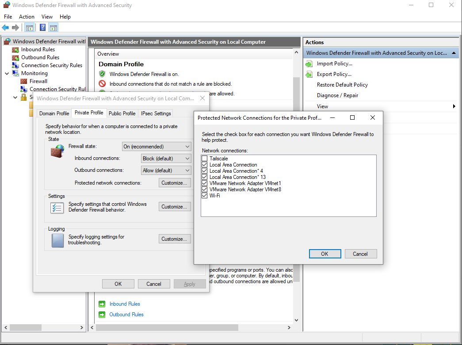Image resolution: width=462 pixels, height=345 pixels.
Task: Open the Outbound connections dropdown
Action: (166, 171)
